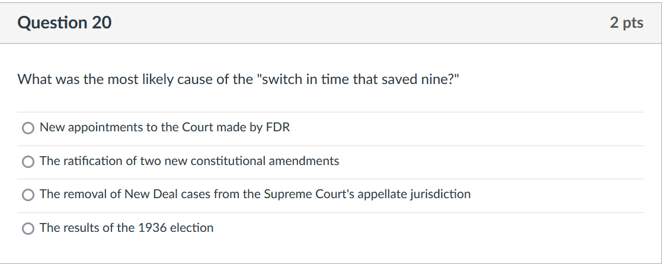Mark the radio button for appellate jurisdiction removal
Image resolution: width=662 pixels, height=265 pixels.
(x=28, y=195)
